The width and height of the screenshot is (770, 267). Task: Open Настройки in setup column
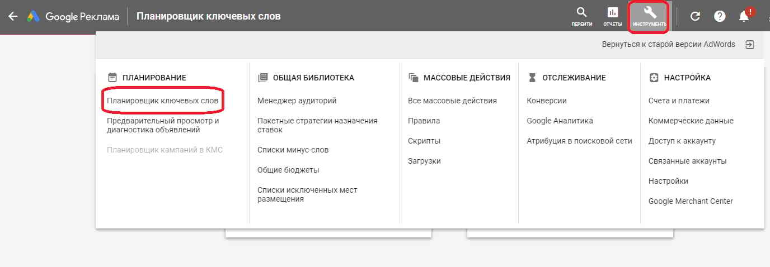[668, 181]
